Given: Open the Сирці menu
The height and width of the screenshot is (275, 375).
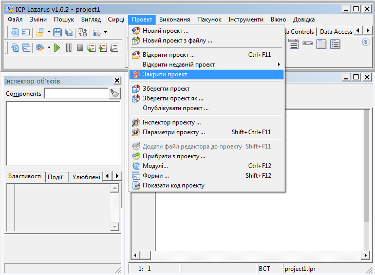Looking at the screenshot, I should point(116,19).
